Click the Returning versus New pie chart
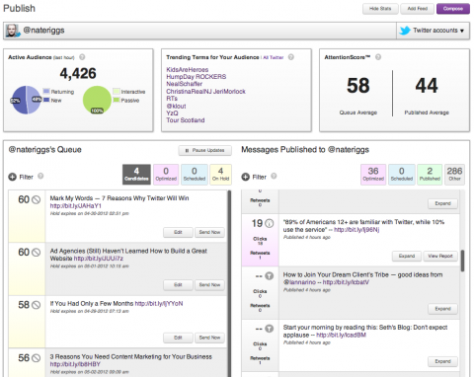Viewport: 474px width, 377px height. pos(27,100)
